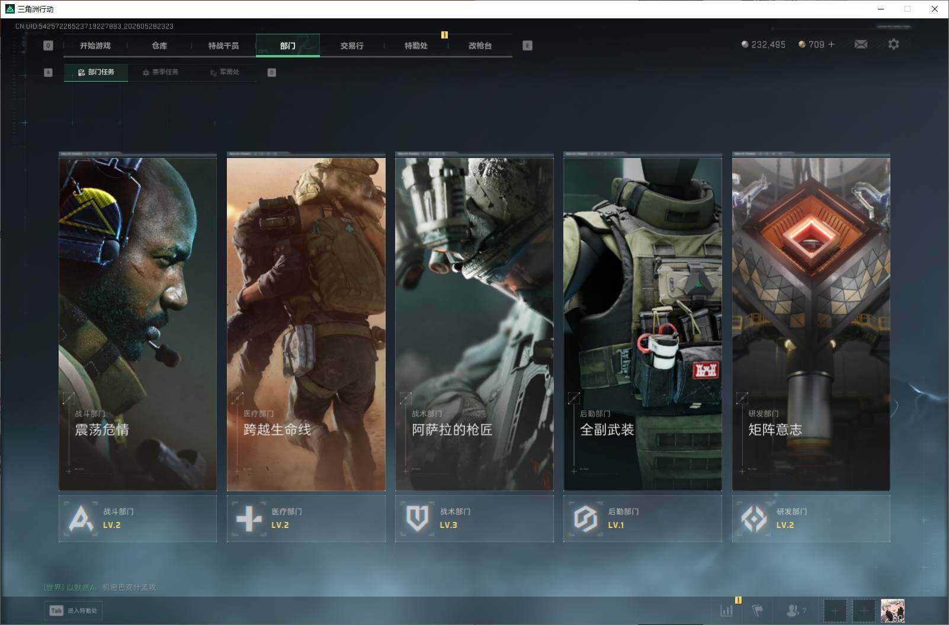Click the diagonal-arrow icon on 矩阵意志 card
949x625 pixels.
tap(742, 398)
